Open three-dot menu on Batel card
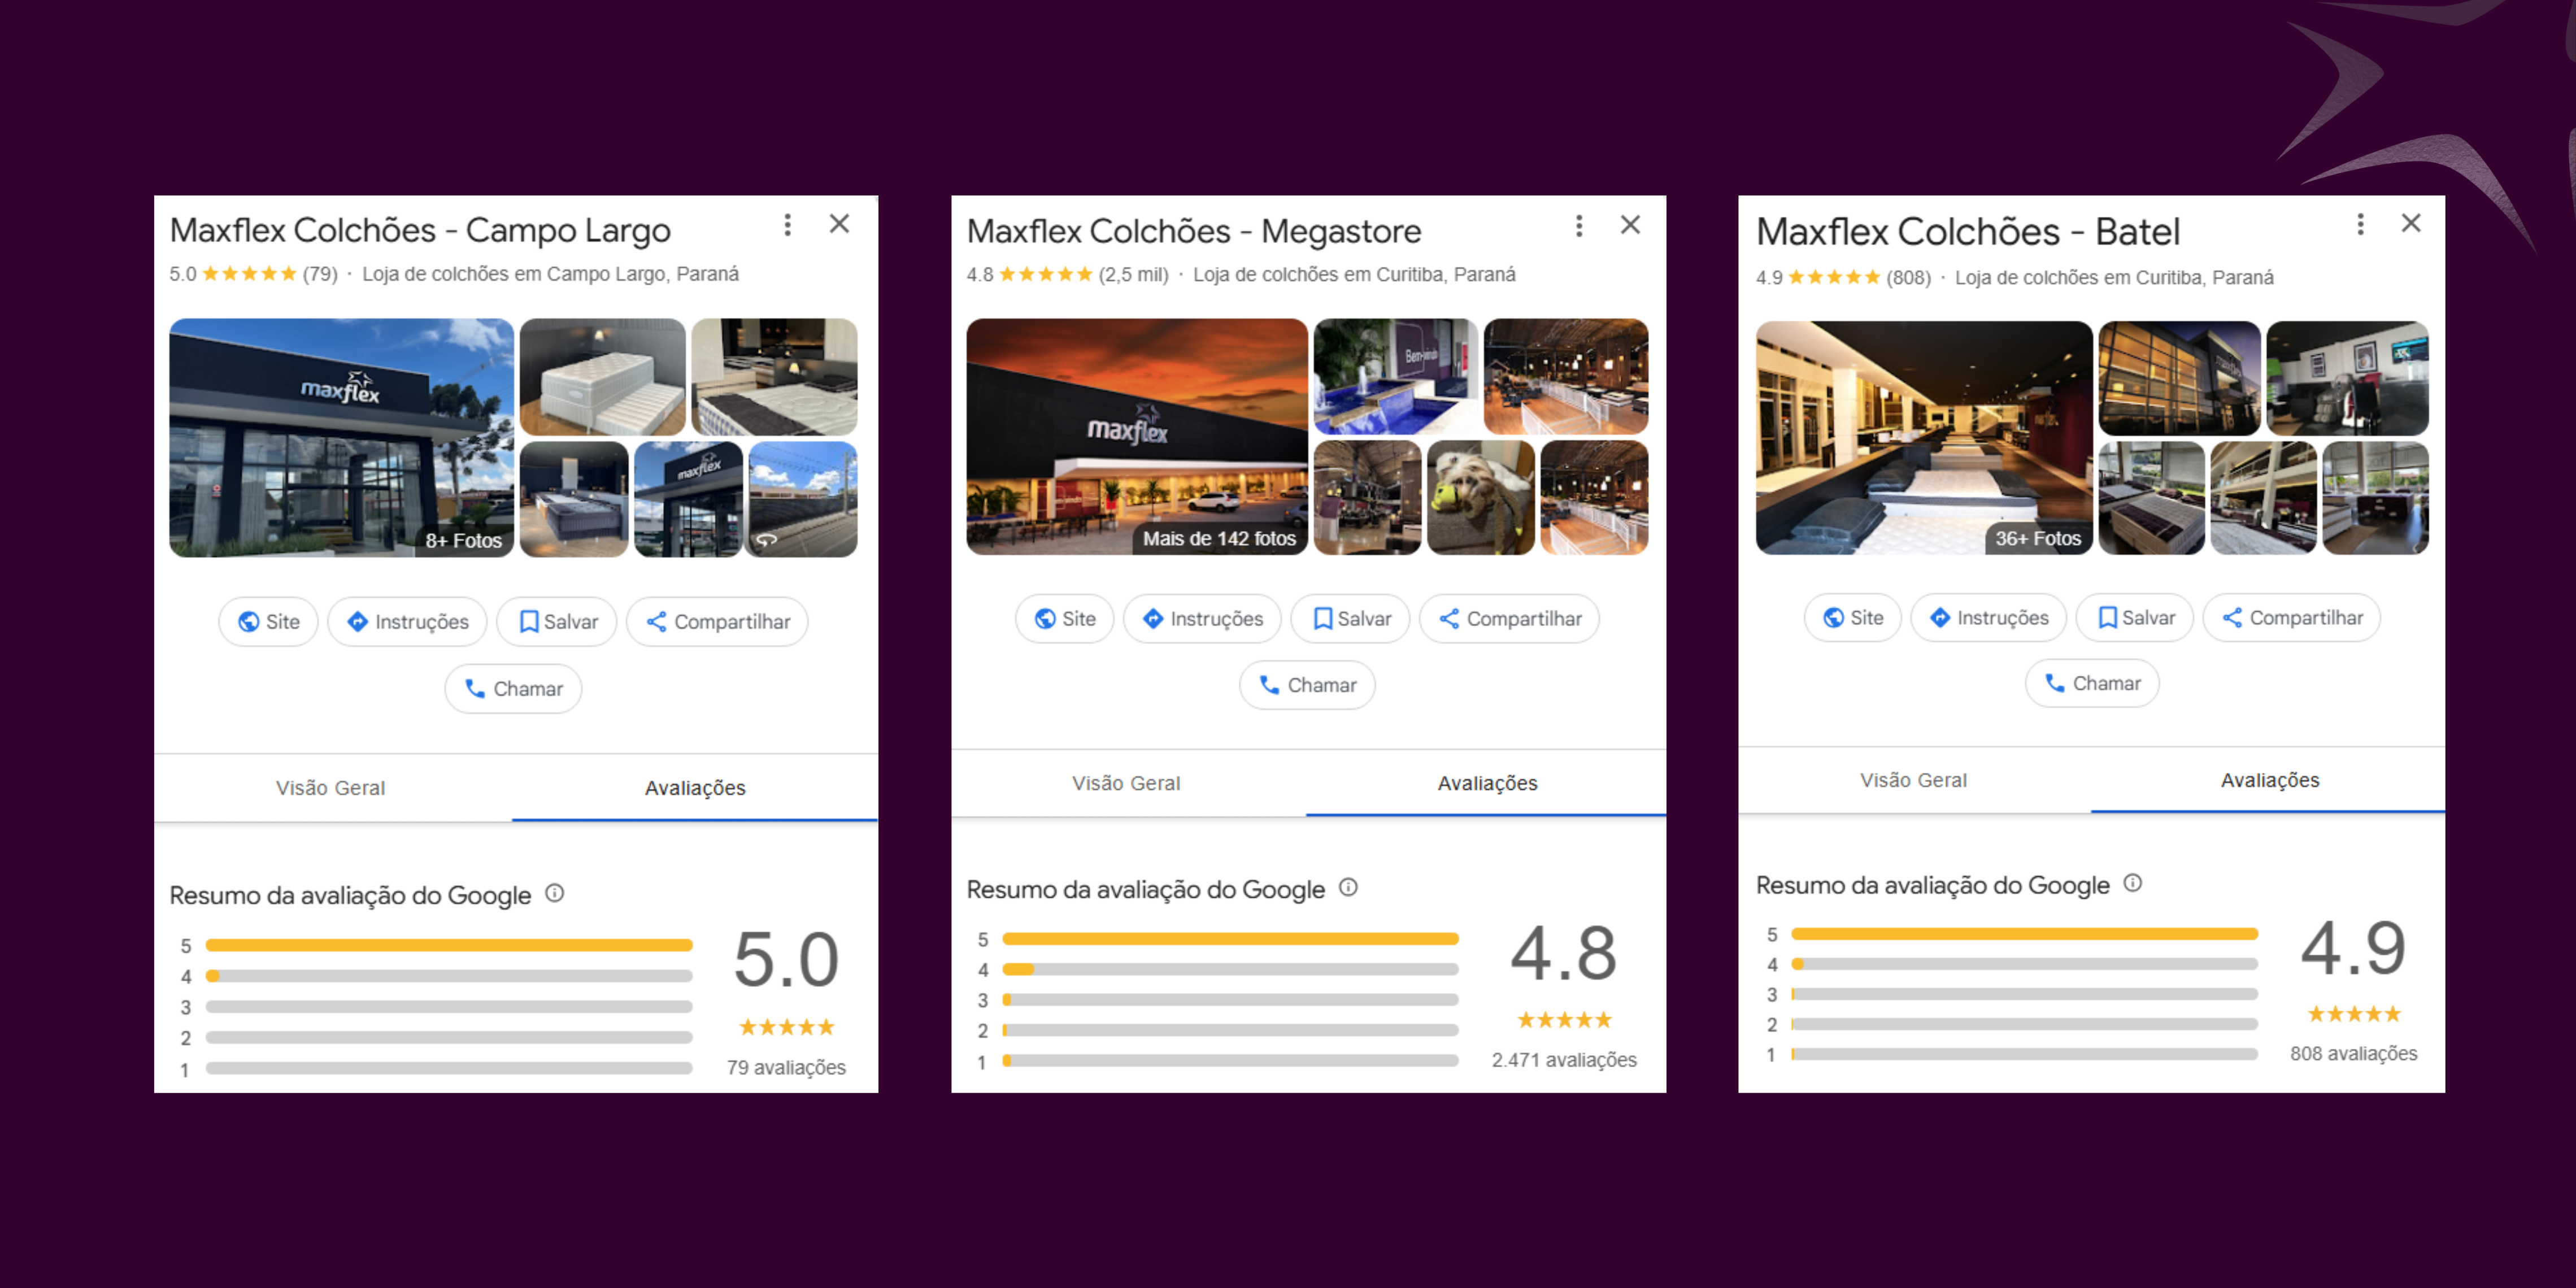2576x1288 pixels. (x=2360, y=224)
